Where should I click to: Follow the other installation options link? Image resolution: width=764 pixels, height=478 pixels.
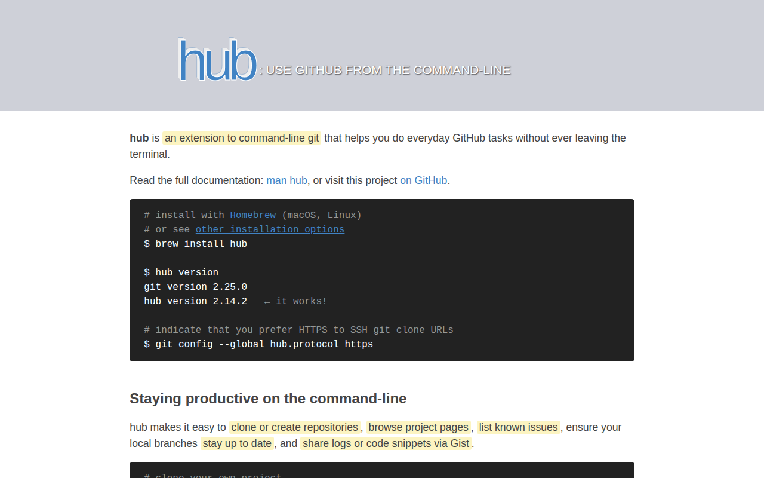pos(270,229)
